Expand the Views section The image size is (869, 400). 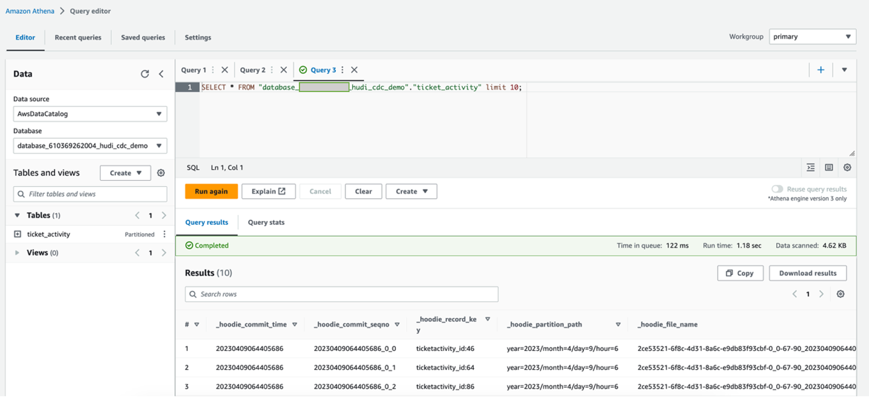[x=18, y=253]
